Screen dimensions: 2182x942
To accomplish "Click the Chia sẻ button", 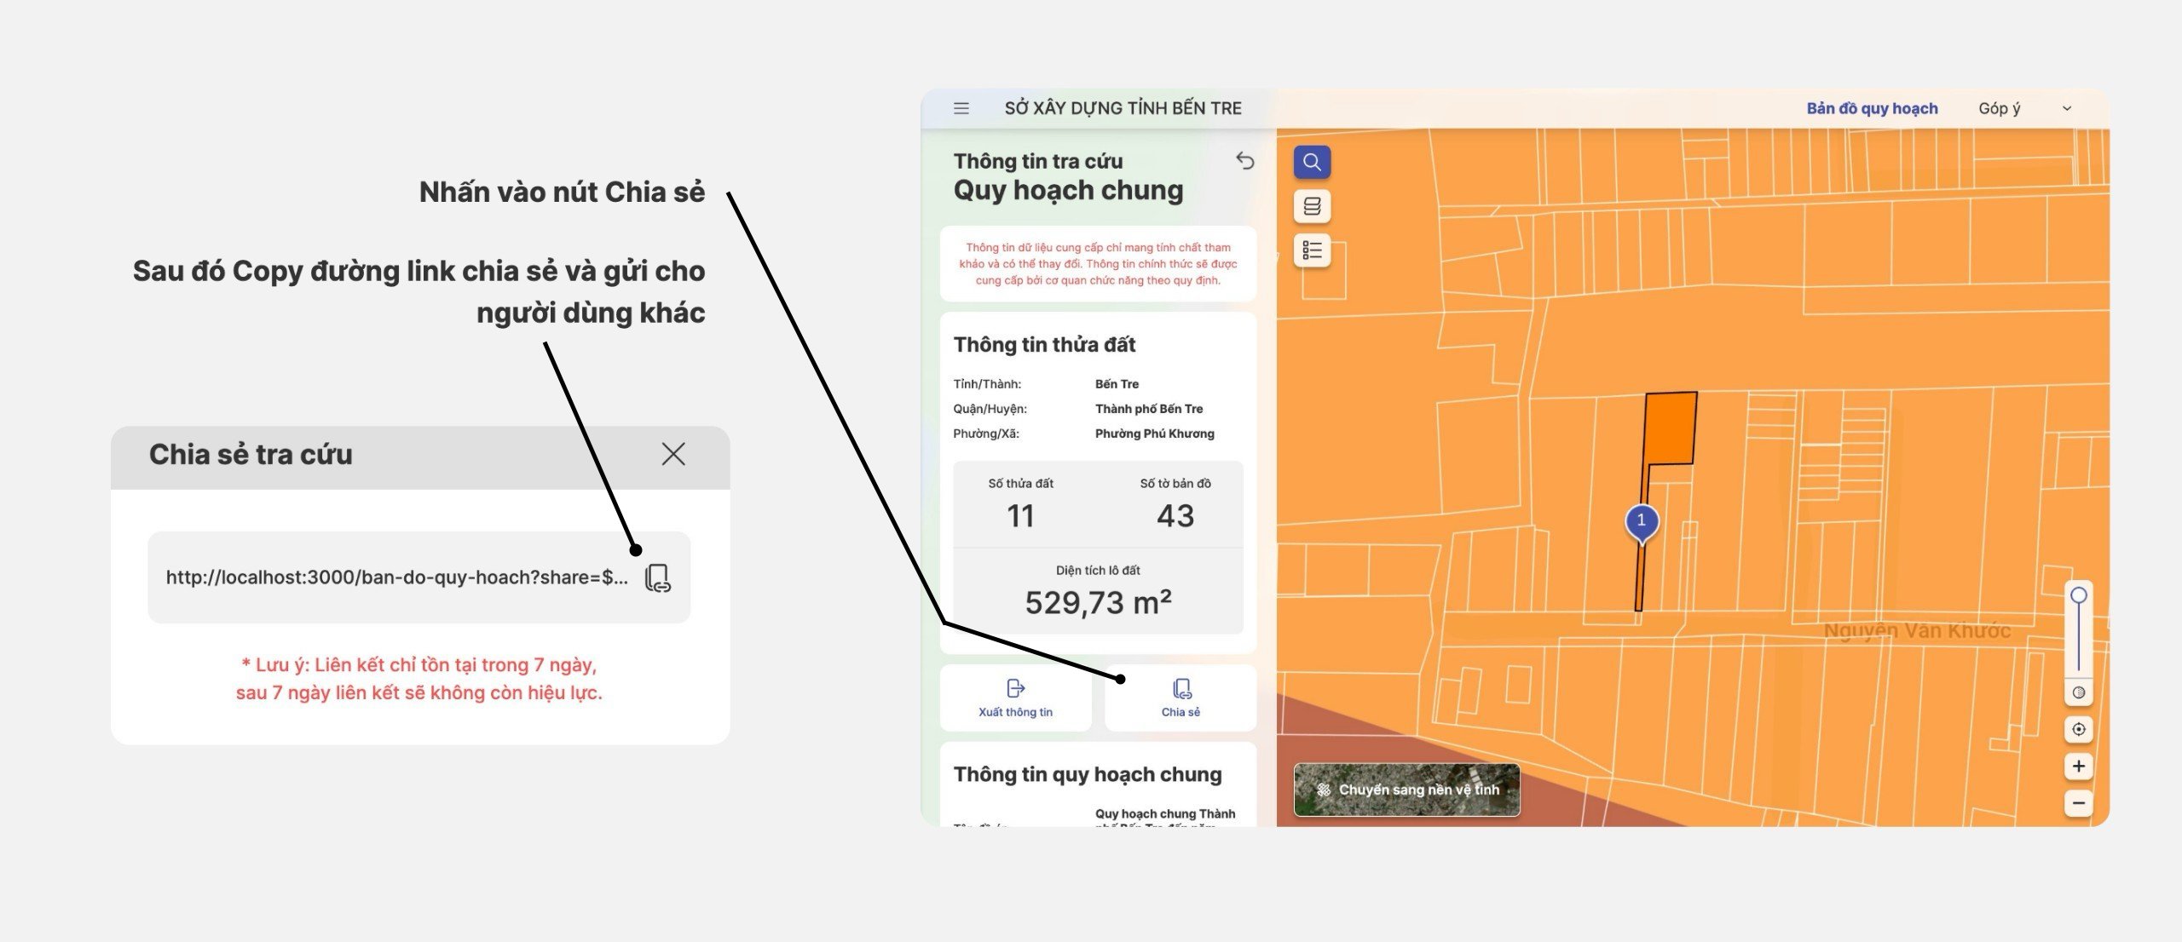I will tap(1181, 698).
